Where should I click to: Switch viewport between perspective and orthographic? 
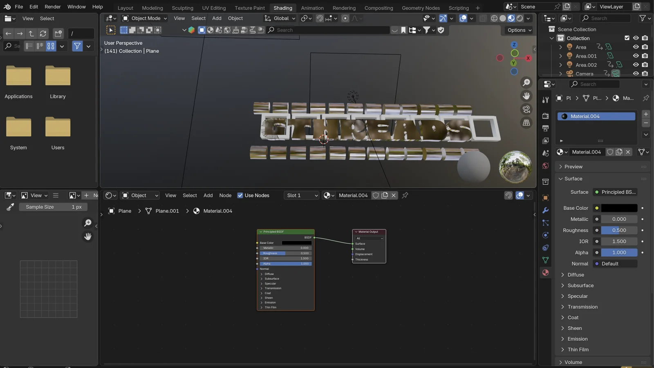(x=526, y=123)
